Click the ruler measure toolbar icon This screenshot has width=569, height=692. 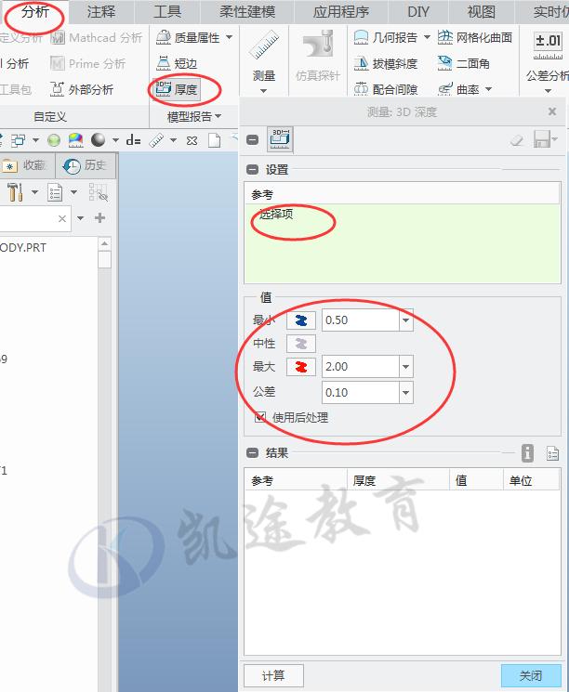click(156, 140)
